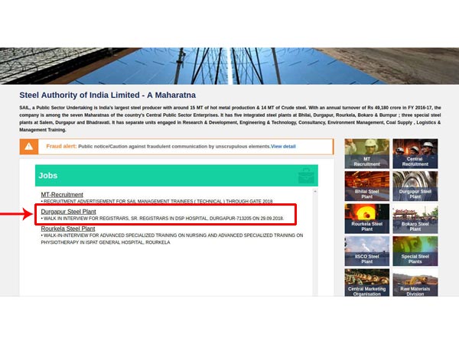
Task: Select the walk in interview DSP Hospital notice
Action: (x=162, y=218)
